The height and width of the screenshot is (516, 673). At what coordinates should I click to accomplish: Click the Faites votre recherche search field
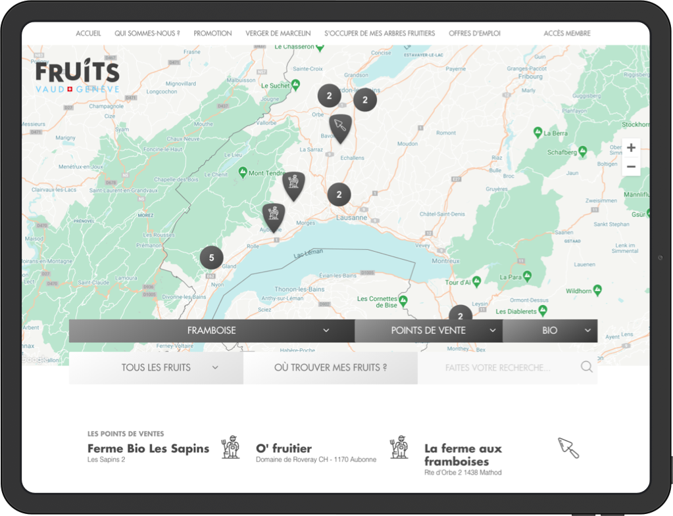498,367
